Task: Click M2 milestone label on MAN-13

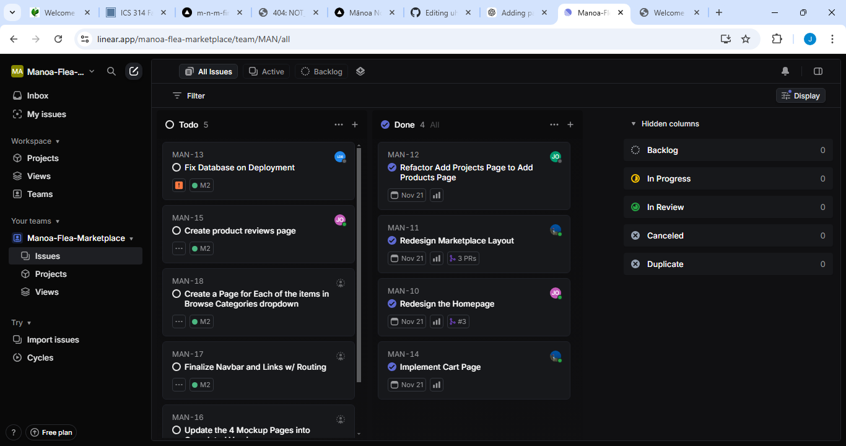Action: pos(201,185)
